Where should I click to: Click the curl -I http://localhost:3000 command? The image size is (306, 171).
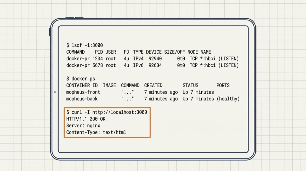tap(106, 112)
